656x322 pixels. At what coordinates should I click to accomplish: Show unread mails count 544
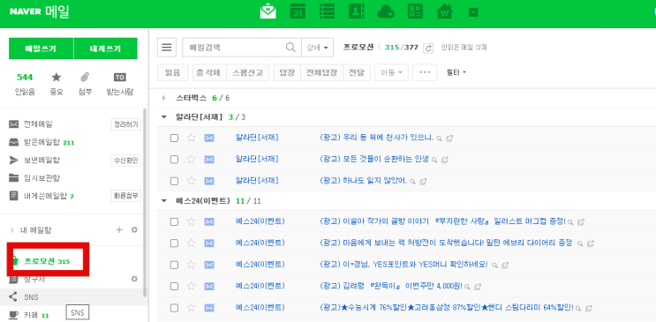click(25, 78)
